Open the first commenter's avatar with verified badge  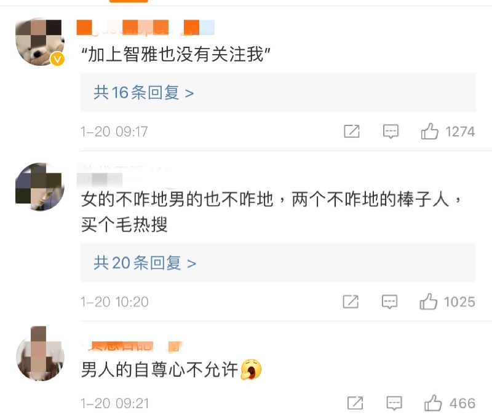(39, 42)
